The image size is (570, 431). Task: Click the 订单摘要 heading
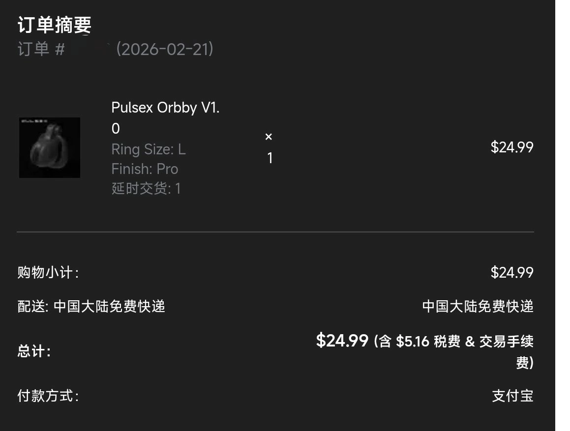click(55, 26)
